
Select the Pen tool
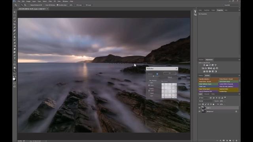15,55
